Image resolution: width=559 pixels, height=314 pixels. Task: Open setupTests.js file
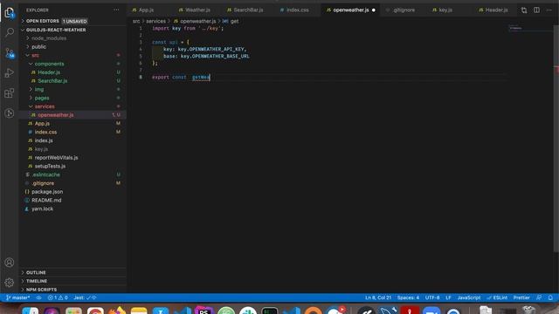72,166
